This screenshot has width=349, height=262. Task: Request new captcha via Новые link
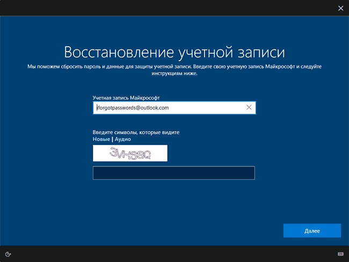(x=101, y=139)
